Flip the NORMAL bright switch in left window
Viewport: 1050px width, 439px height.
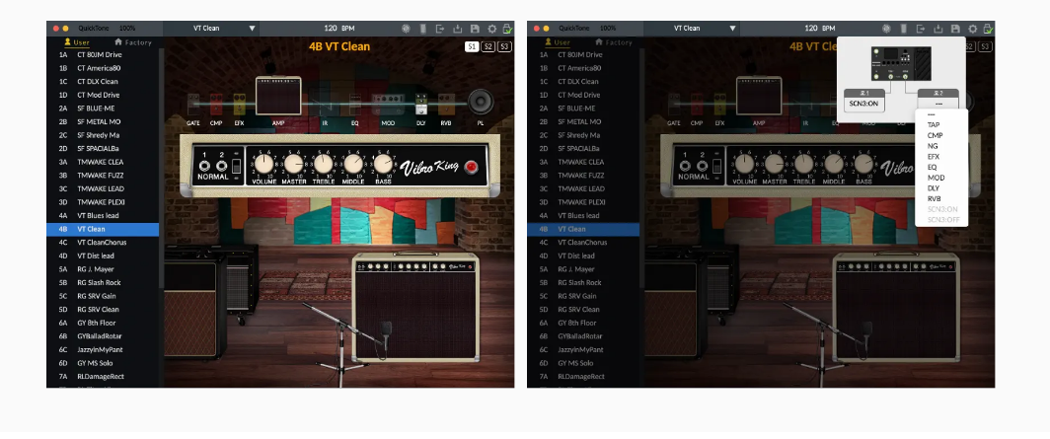coord(236,166)
